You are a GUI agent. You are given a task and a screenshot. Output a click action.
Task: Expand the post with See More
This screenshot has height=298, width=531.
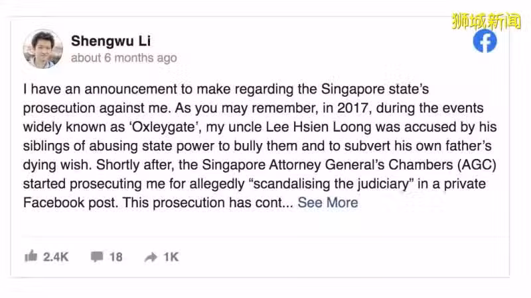coord(328,203)
